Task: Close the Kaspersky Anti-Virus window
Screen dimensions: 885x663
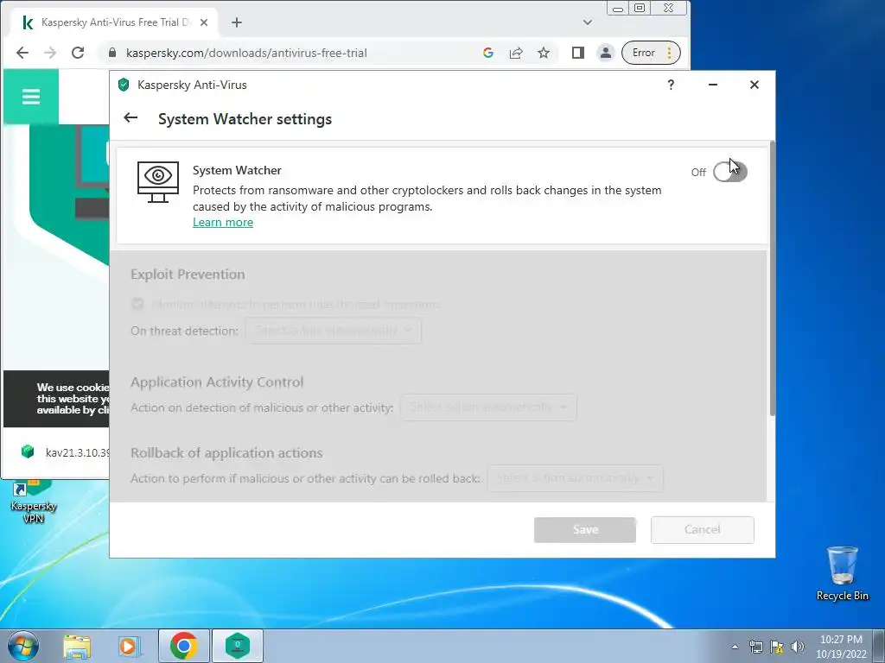Action: tap(754, 85)
